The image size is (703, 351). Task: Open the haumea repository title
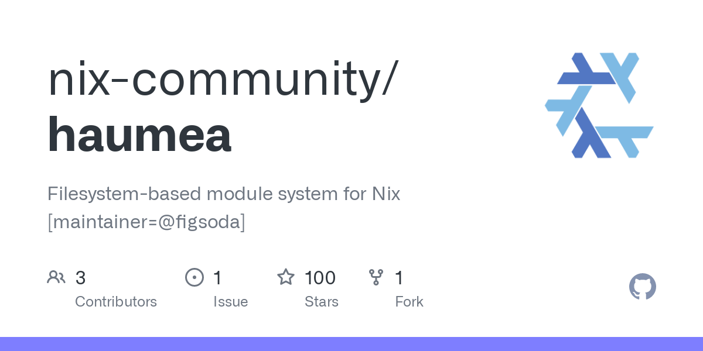pos(139,135)
